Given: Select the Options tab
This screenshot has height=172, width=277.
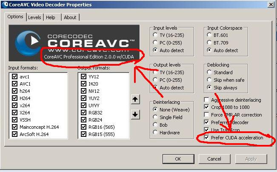Looking at the screenshot, I should coord(15,17).
